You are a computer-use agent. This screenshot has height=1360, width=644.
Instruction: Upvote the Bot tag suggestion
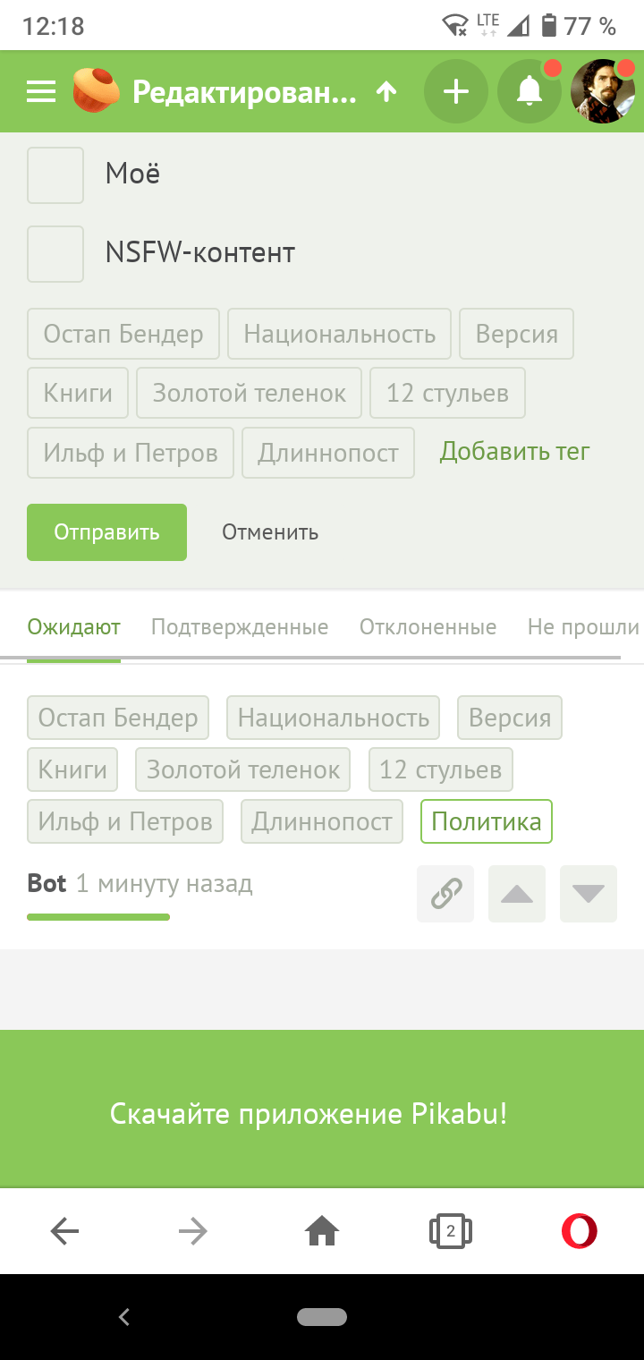pos(517,893)
